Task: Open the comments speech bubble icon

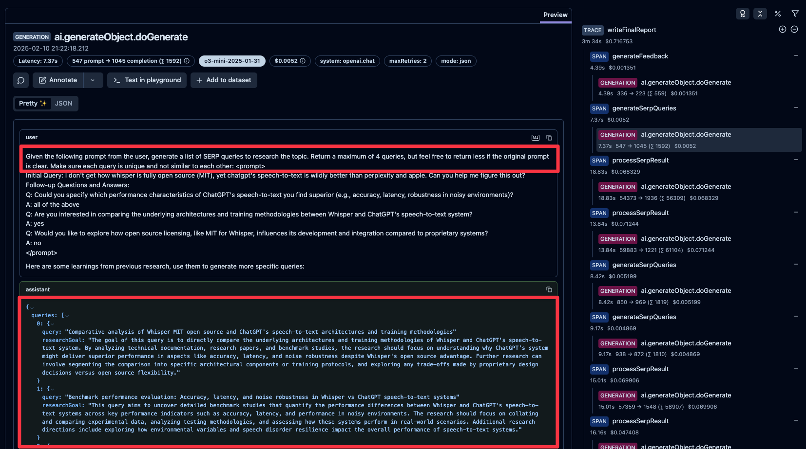Action: [x=21, y=80]
